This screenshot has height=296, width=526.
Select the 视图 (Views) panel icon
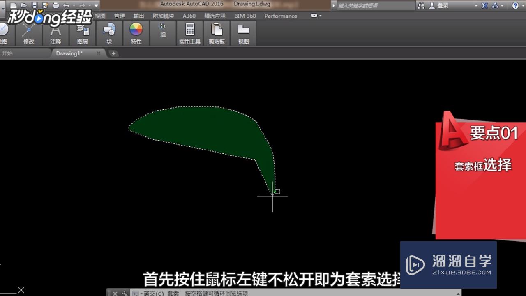click(x=243, y=30)
